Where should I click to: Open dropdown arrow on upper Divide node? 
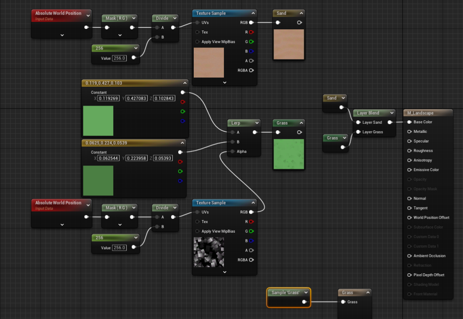(x=175, y=18)
